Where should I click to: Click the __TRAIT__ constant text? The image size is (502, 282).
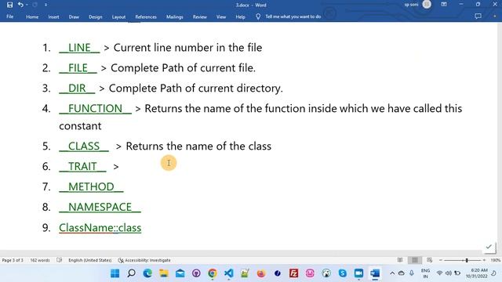click(82, 166)
